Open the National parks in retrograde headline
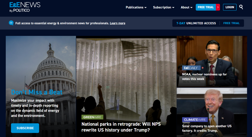The height and width of the screenshot is (137, 252). pos(121,127)
